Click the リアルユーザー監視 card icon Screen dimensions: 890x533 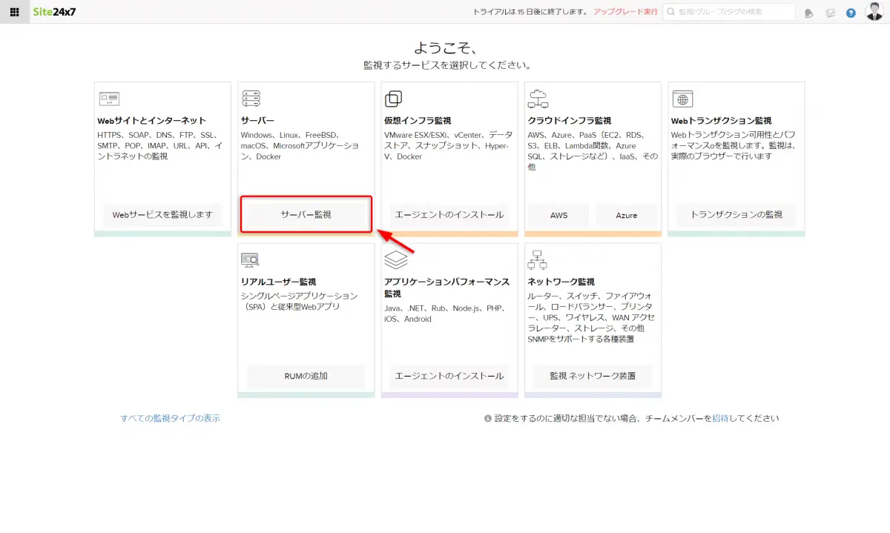pos(250,259)
